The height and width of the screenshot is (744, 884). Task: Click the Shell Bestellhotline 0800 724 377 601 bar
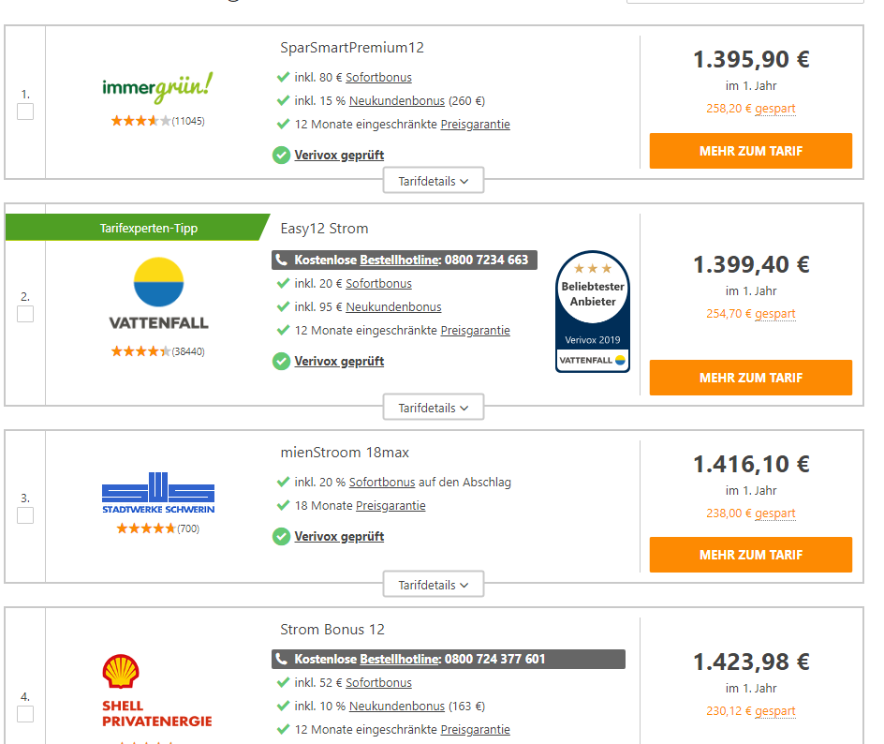[x=449, y=659]
